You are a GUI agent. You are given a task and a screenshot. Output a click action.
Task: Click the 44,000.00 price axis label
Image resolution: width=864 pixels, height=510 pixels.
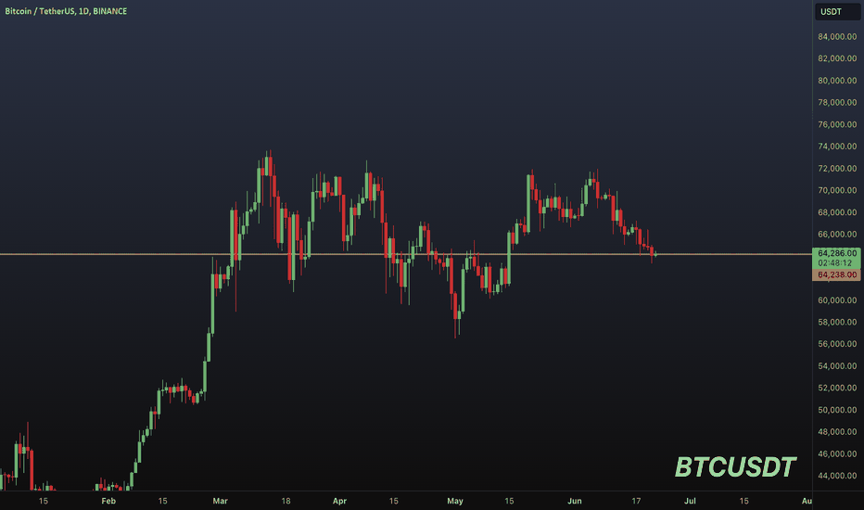point(837,476)
